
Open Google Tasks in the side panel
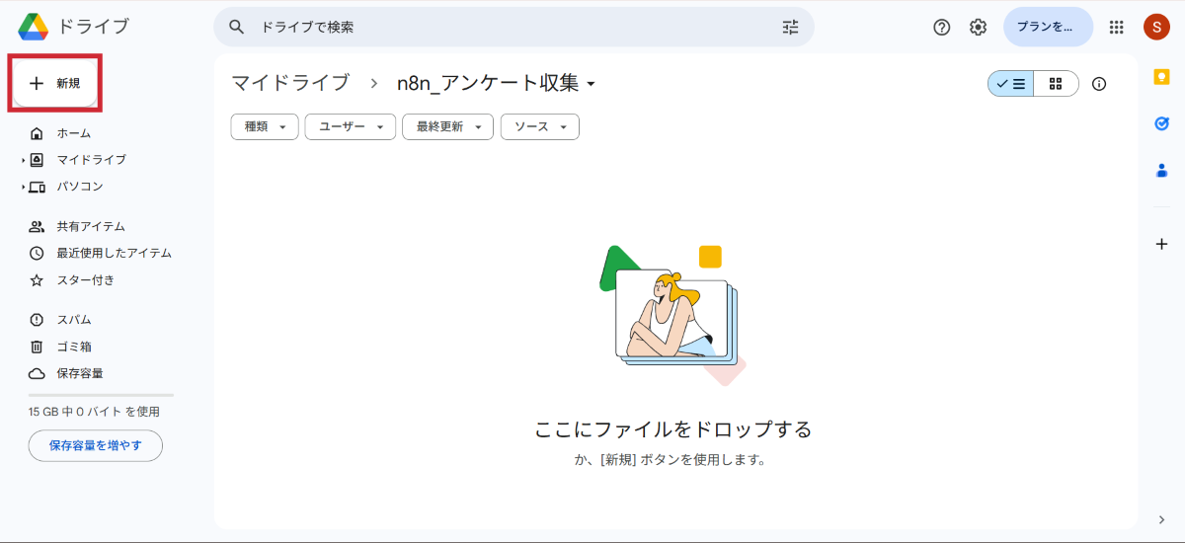(1161, 123)
